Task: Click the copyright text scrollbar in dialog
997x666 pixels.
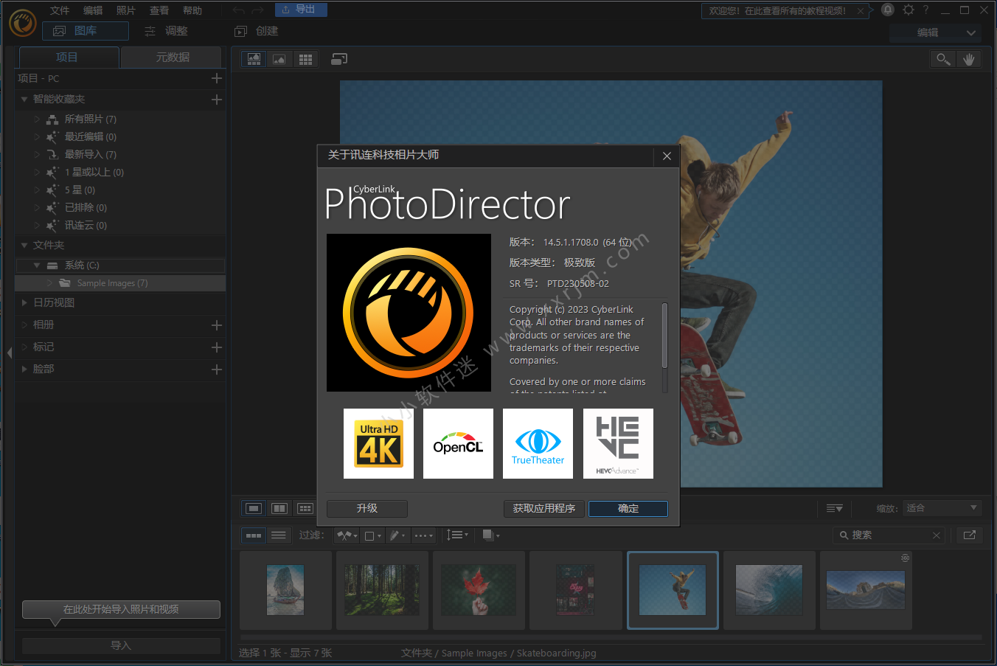Action: [x=664, y=336]
